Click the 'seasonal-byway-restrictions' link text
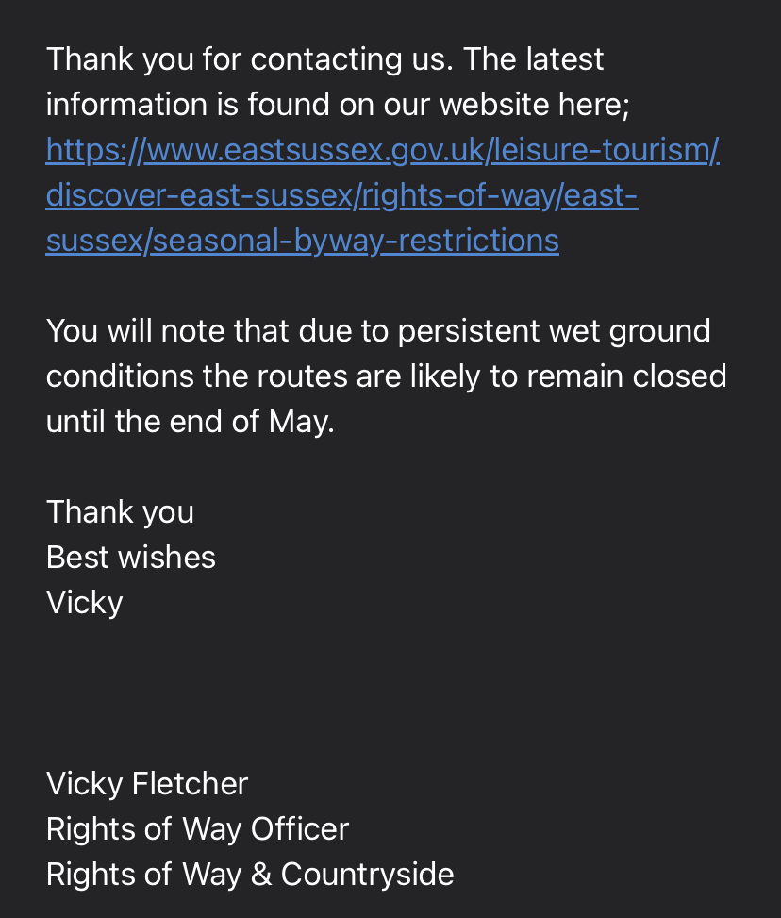The height and width of the screenshot is (918, 781). (356, 241)
